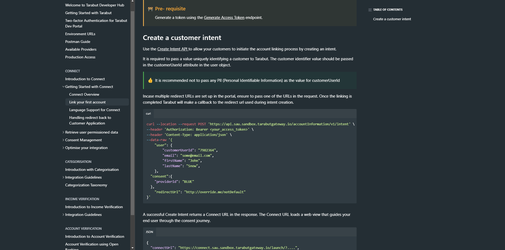View Available Providers page
505x250 pixels.
point(81,49)
